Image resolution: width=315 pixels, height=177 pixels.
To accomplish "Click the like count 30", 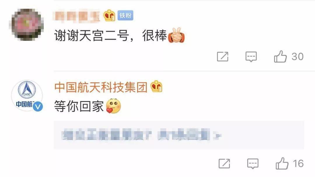I will 297,57.
